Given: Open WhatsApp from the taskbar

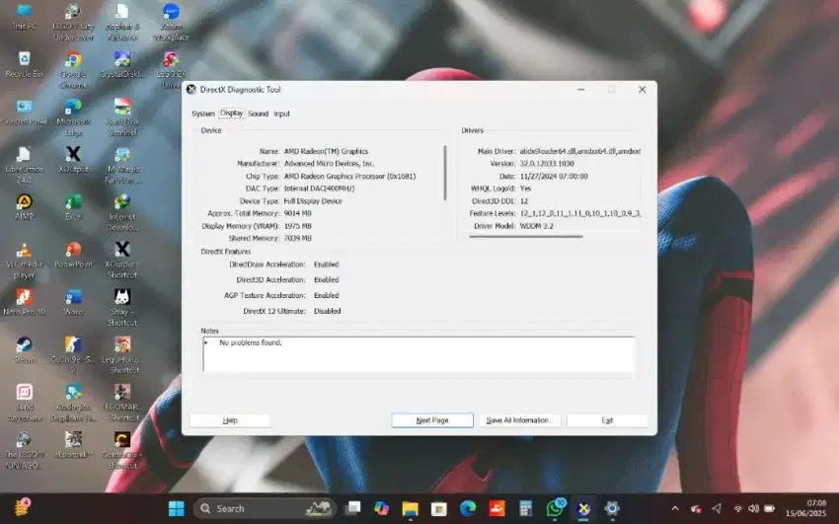Looking at the screenshot, I should [x=555, y=508].
